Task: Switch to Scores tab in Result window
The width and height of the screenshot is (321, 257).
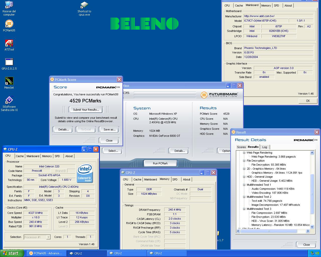Action: pos(241,147)
